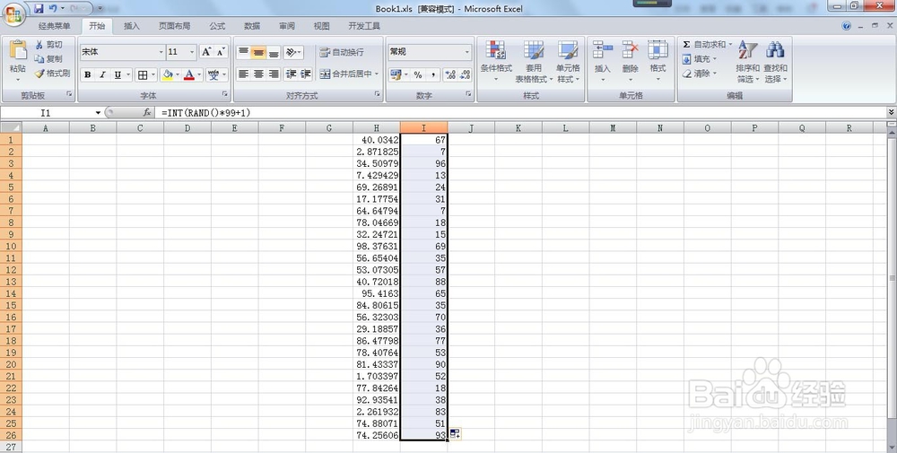Click the Increase Indent icon
This screenshot has width=897, height=453.
(x=306, y=74)
